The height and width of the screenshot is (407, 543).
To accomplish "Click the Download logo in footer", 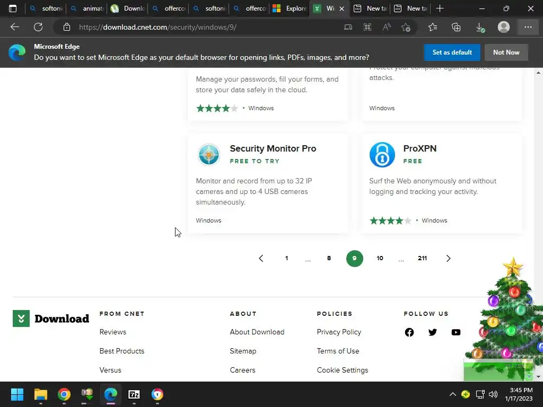I will pyautogui.click(x=51, y=318).
